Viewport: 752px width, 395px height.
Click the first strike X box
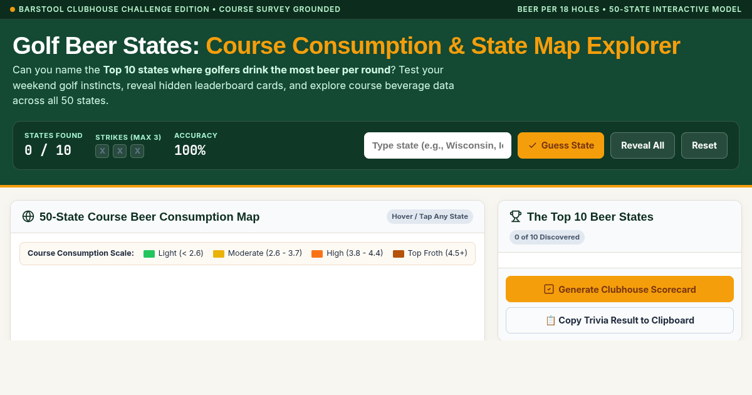coord(102,151)
